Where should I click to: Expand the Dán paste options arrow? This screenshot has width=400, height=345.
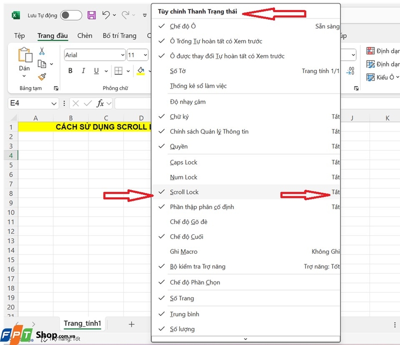24,76
